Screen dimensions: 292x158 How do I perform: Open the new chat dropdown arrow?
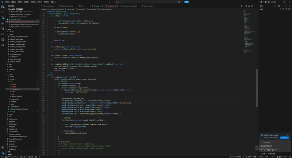[276, 6]
